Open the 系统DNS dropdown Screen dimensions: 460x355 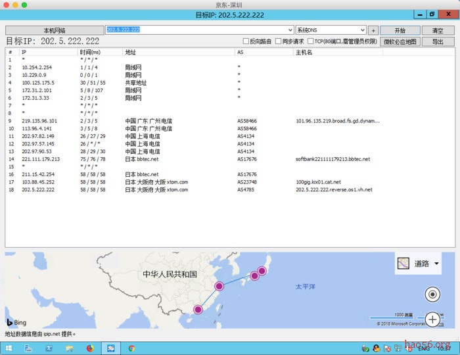(x=331, y=30)
